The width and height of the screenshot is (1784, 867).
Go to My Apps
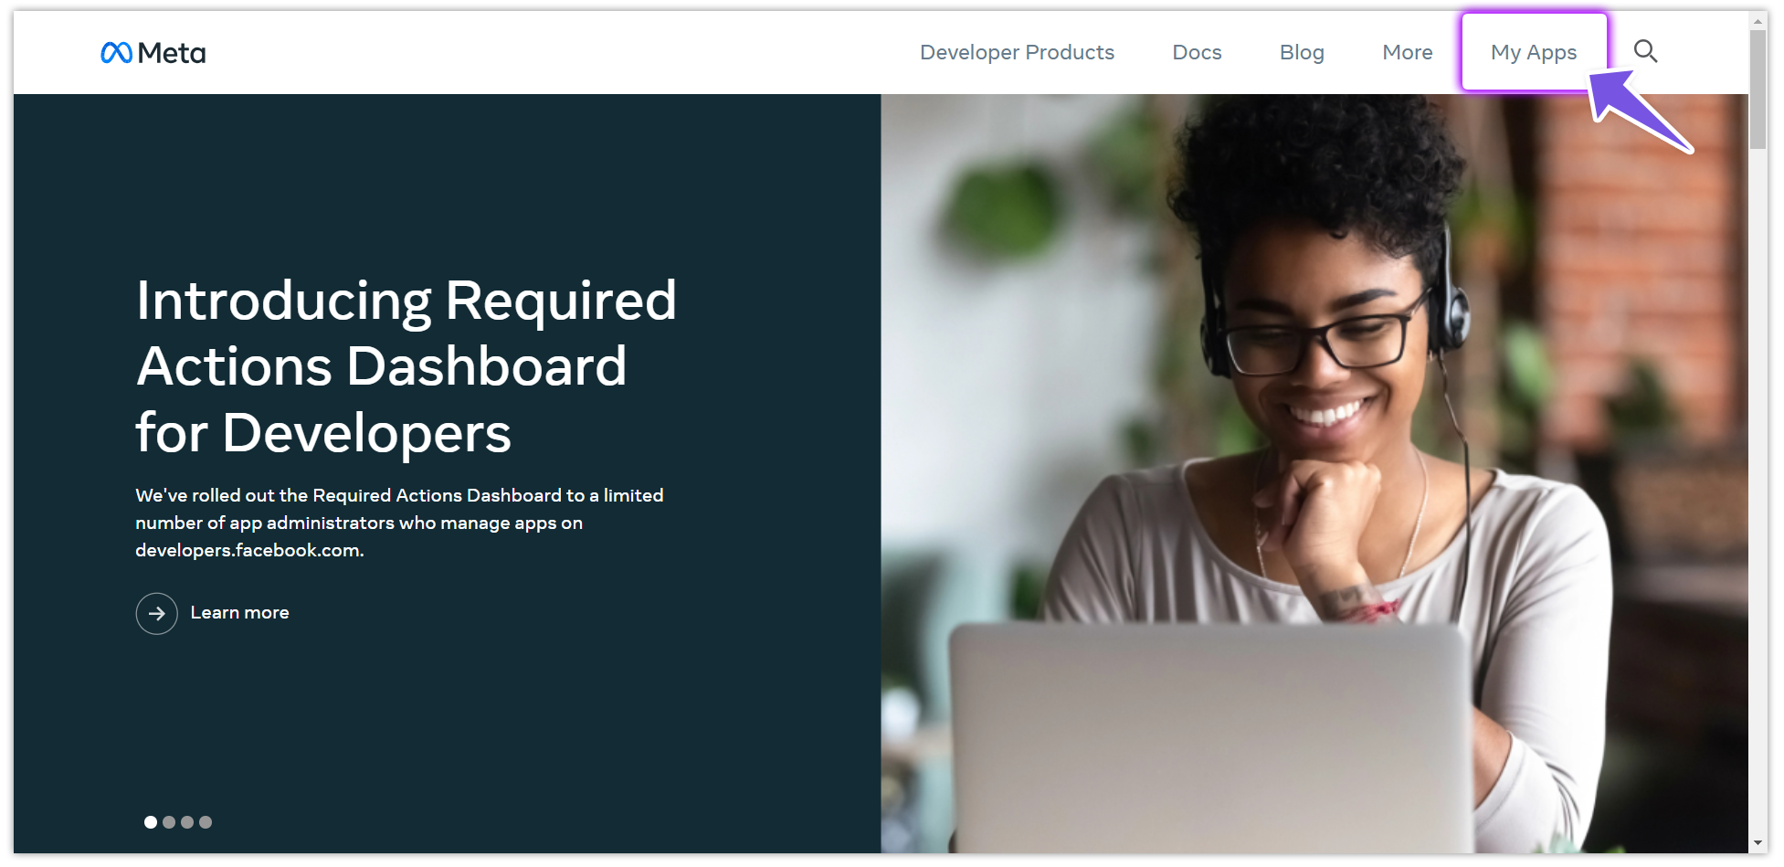coord(1534,52)
